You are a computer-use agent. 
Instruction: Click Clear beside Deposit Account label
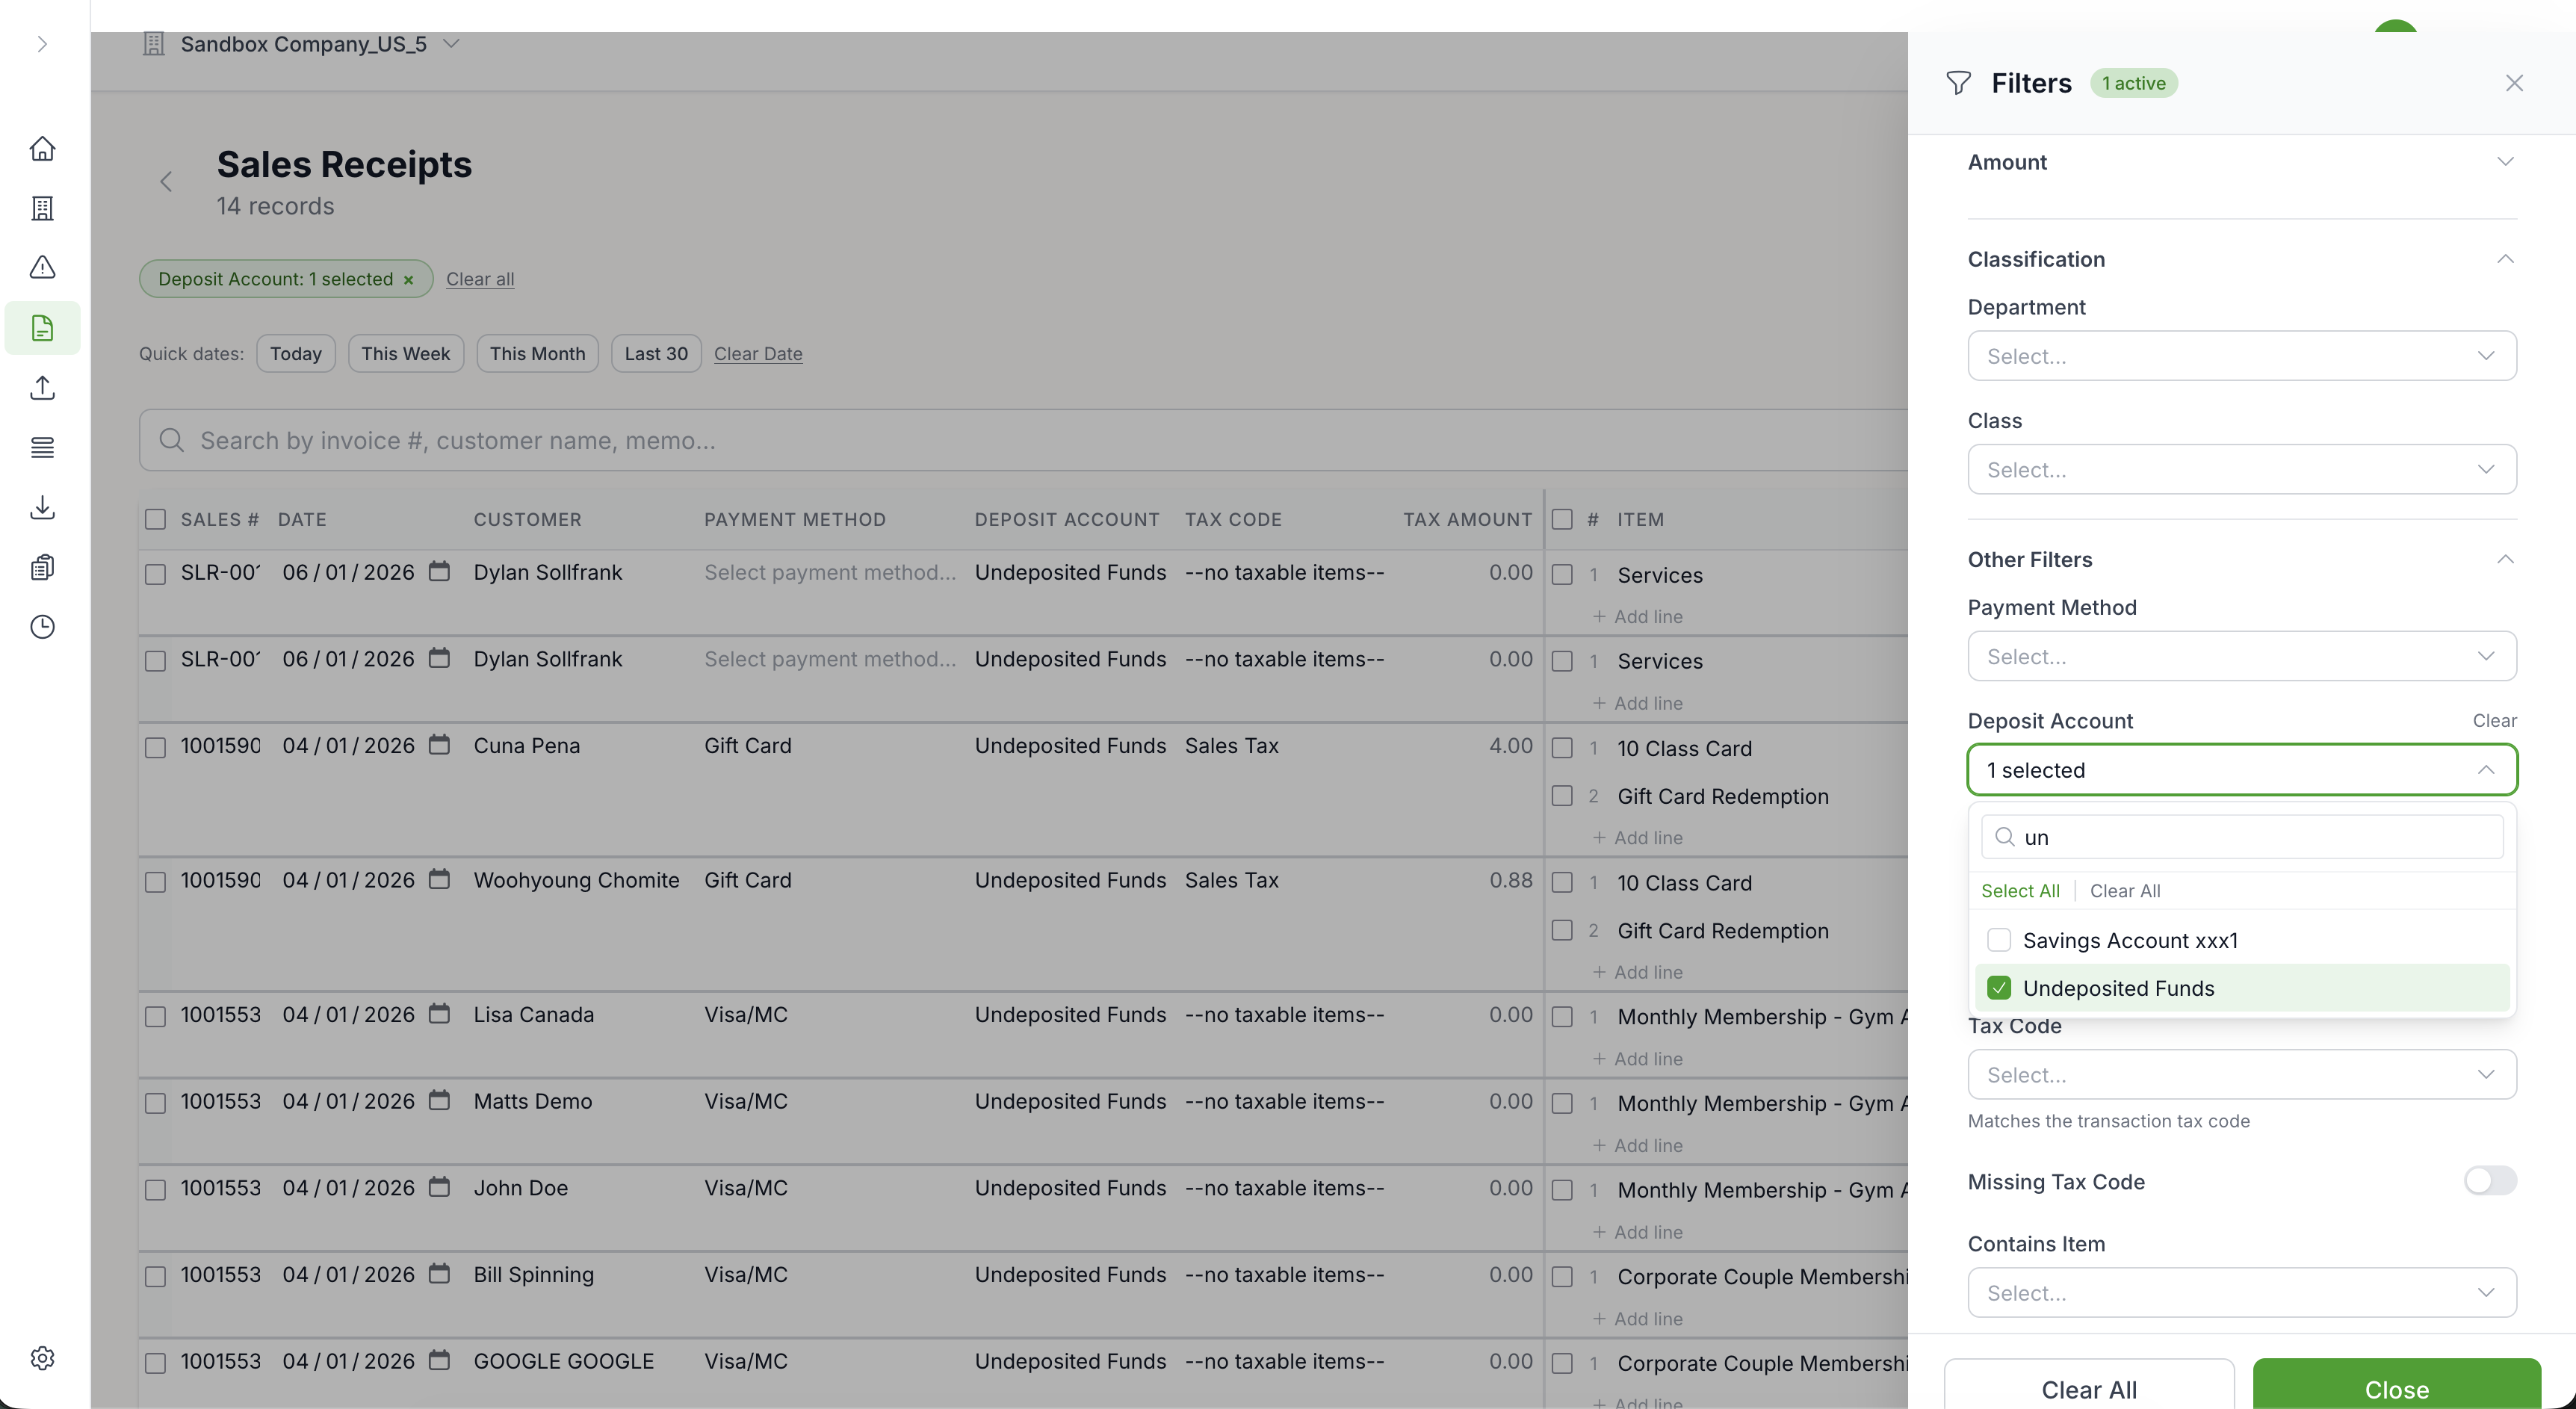[x=2494, y=721]
